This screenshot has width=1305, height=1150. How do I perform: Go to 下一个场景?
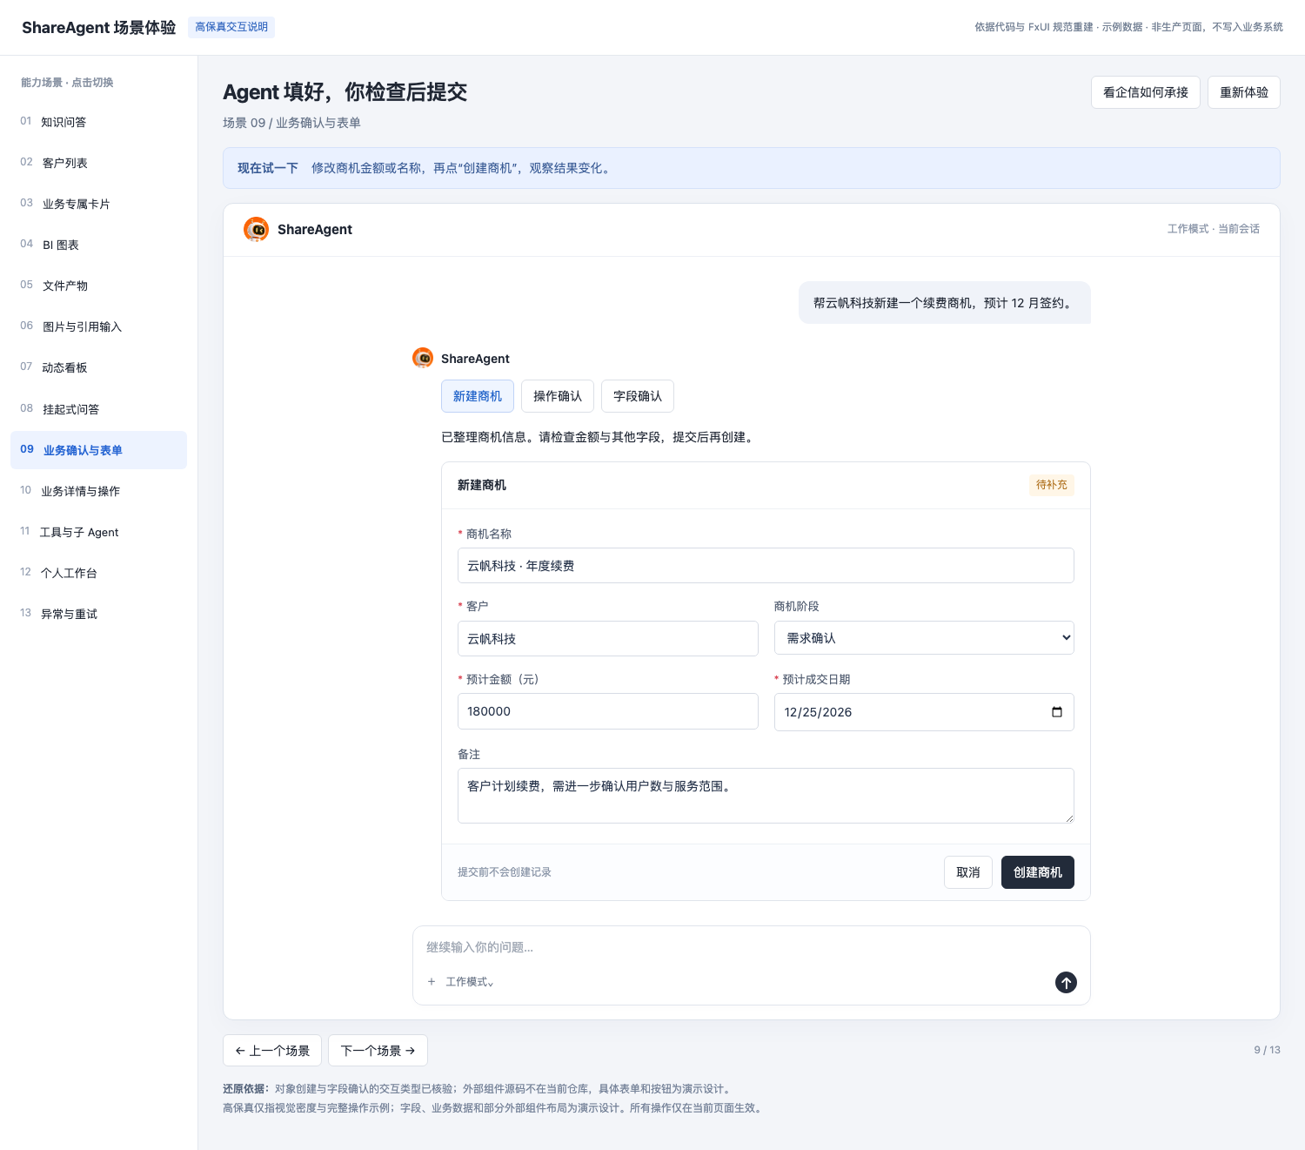378,1051
